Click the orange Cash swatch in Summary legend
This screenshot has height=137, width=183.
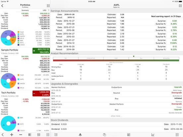point(19,32)
